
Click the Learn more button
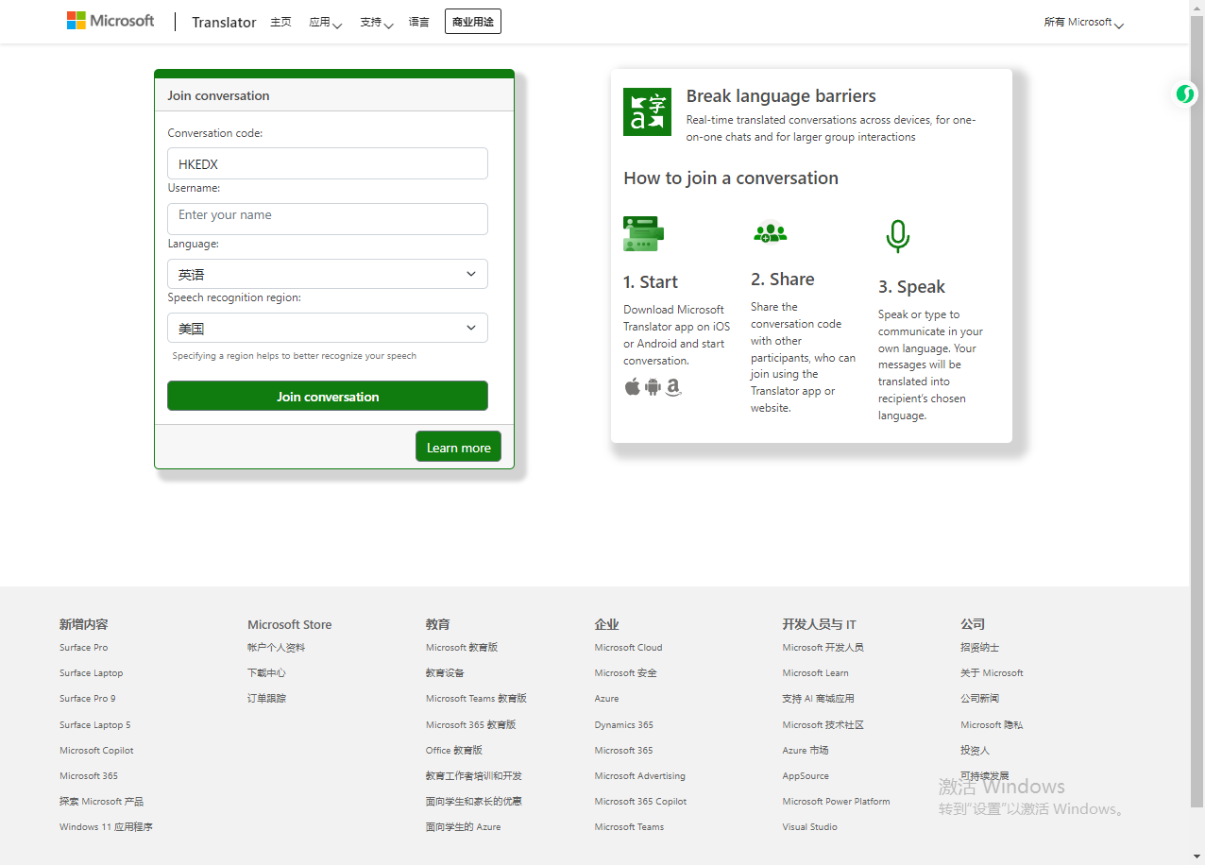point(458,447)
